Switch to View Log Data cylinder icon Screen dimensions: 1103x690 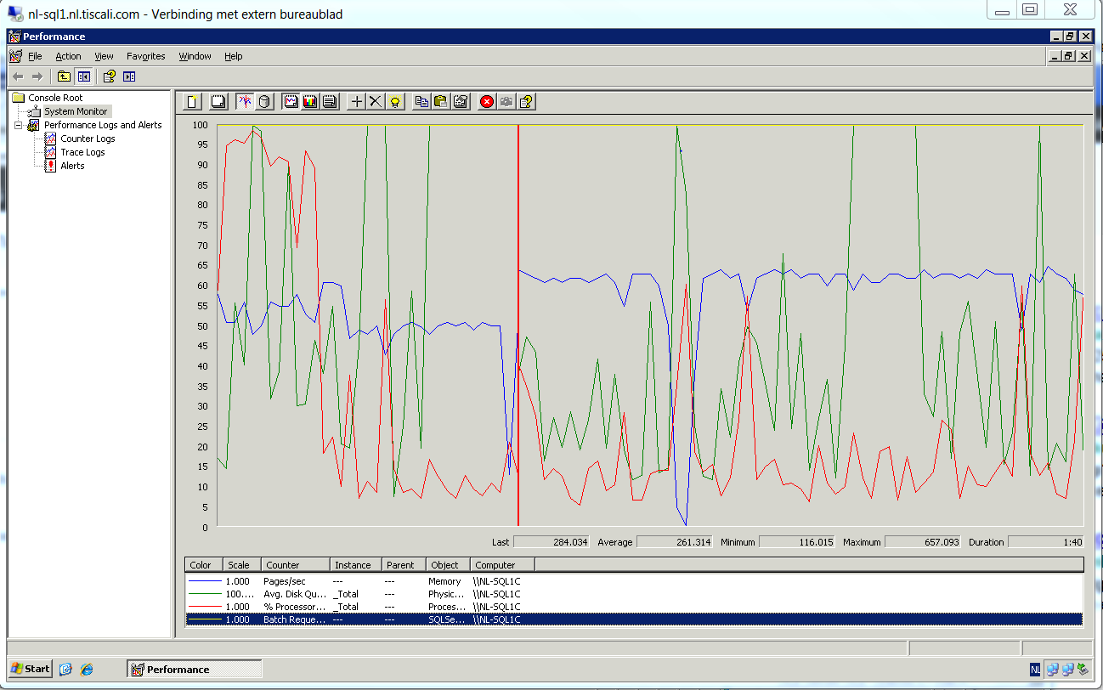point(264,101)
